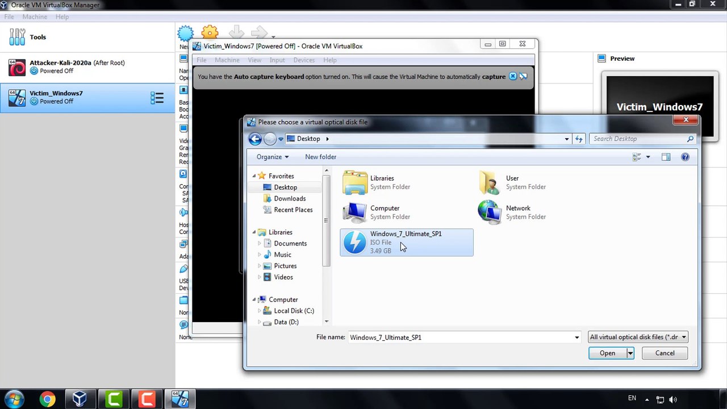Click the search magnifier in Search Desktop
This screenshot has height=409, width=727.
(690, 139)
